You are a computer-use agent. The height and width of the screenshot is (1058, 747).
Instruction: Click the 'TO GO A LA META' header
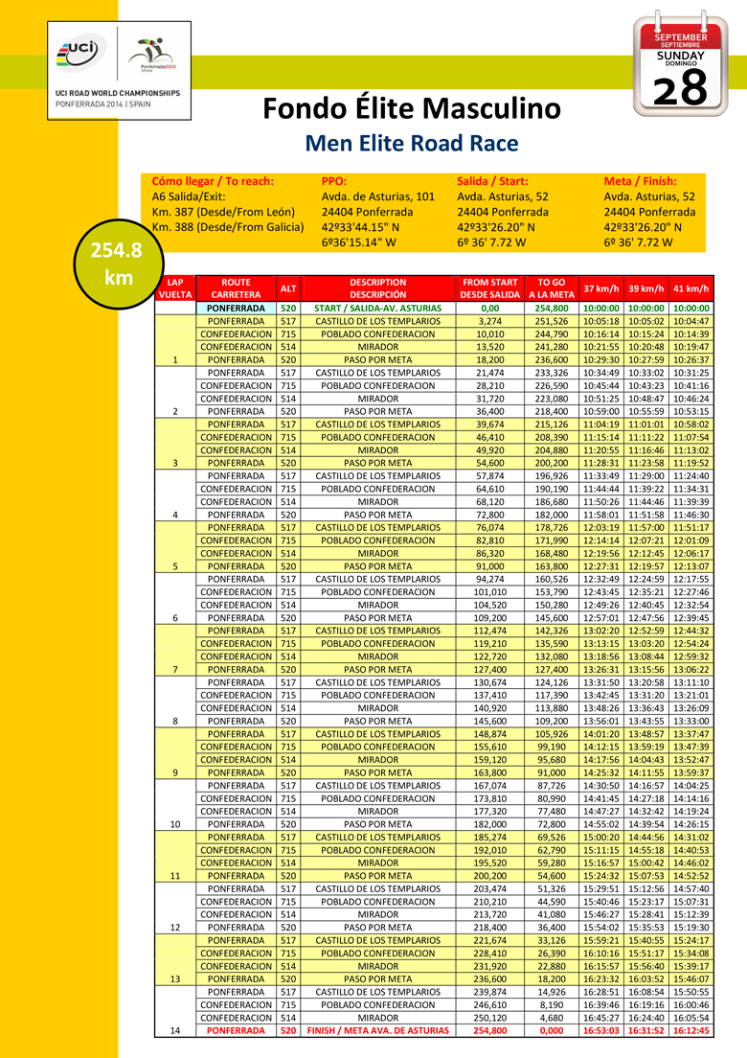point(552,288)
